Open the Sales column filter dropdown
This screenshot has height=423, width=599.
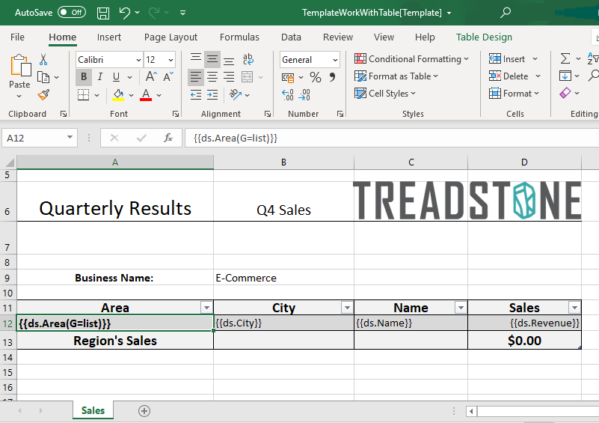(x=574, y=308)
